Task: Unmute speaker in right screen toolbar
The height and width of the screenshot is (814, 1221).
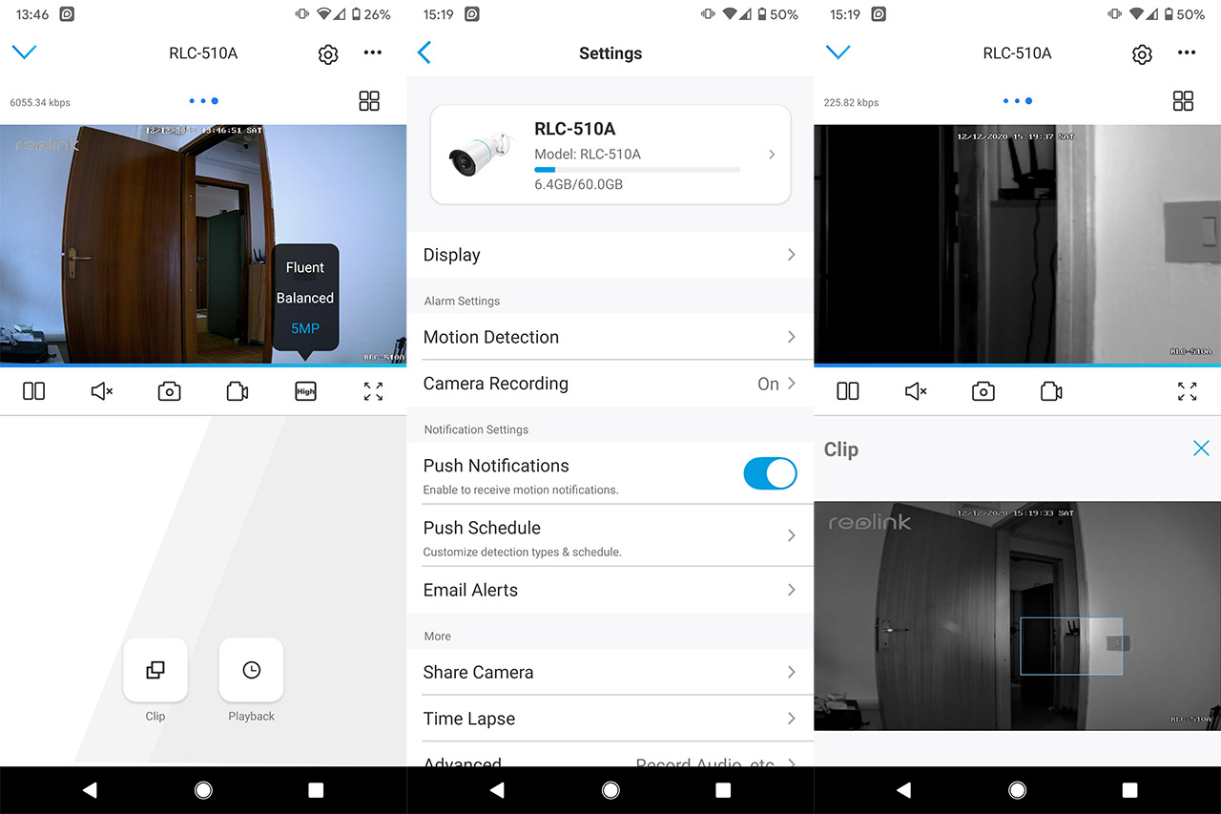Action: tap(916, 391)
